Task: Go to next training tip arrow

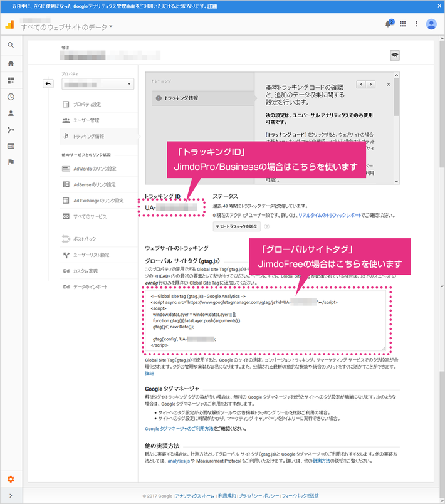Action: click(x=370, y=85)
